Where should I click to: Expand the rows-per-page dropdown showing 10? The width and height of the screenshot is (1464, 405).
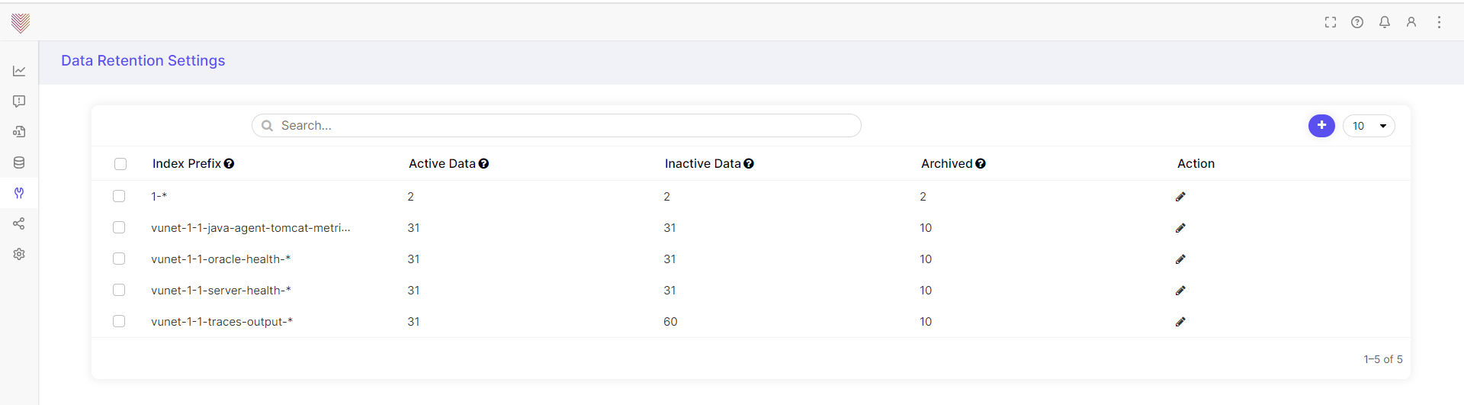(1369, 126)
